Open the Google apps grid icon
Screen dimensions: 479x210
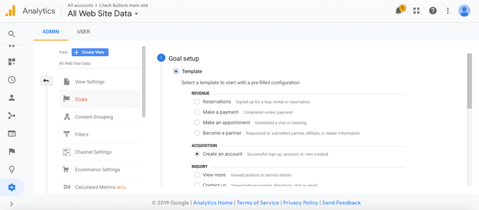(416, 11)
